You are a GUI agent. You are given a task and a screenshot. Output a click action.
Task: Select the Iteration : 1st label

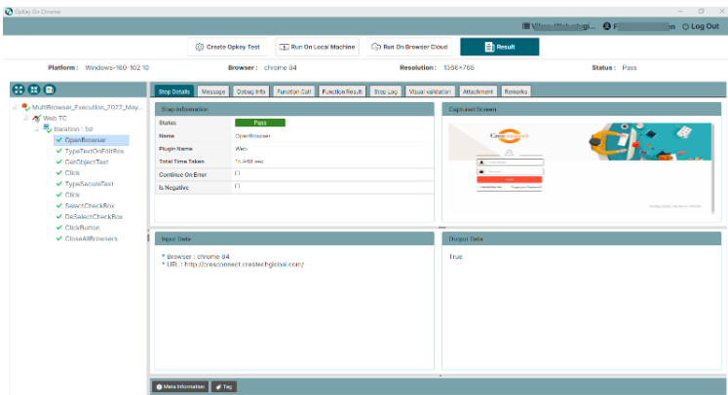pyautogui.click(x=73, y=128)
